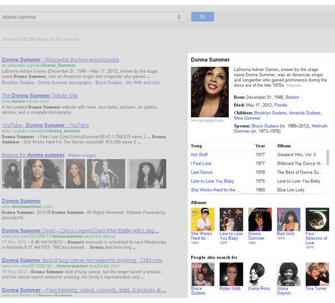Open fourth image thumbnail of singer with microphone
Viewport: 335px width, 303px height.
[x=106, y=173]
